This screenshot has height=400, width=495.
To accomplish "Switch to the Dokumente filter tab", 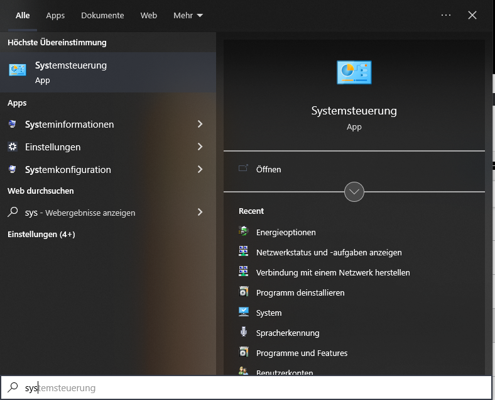I will point(102,16).
